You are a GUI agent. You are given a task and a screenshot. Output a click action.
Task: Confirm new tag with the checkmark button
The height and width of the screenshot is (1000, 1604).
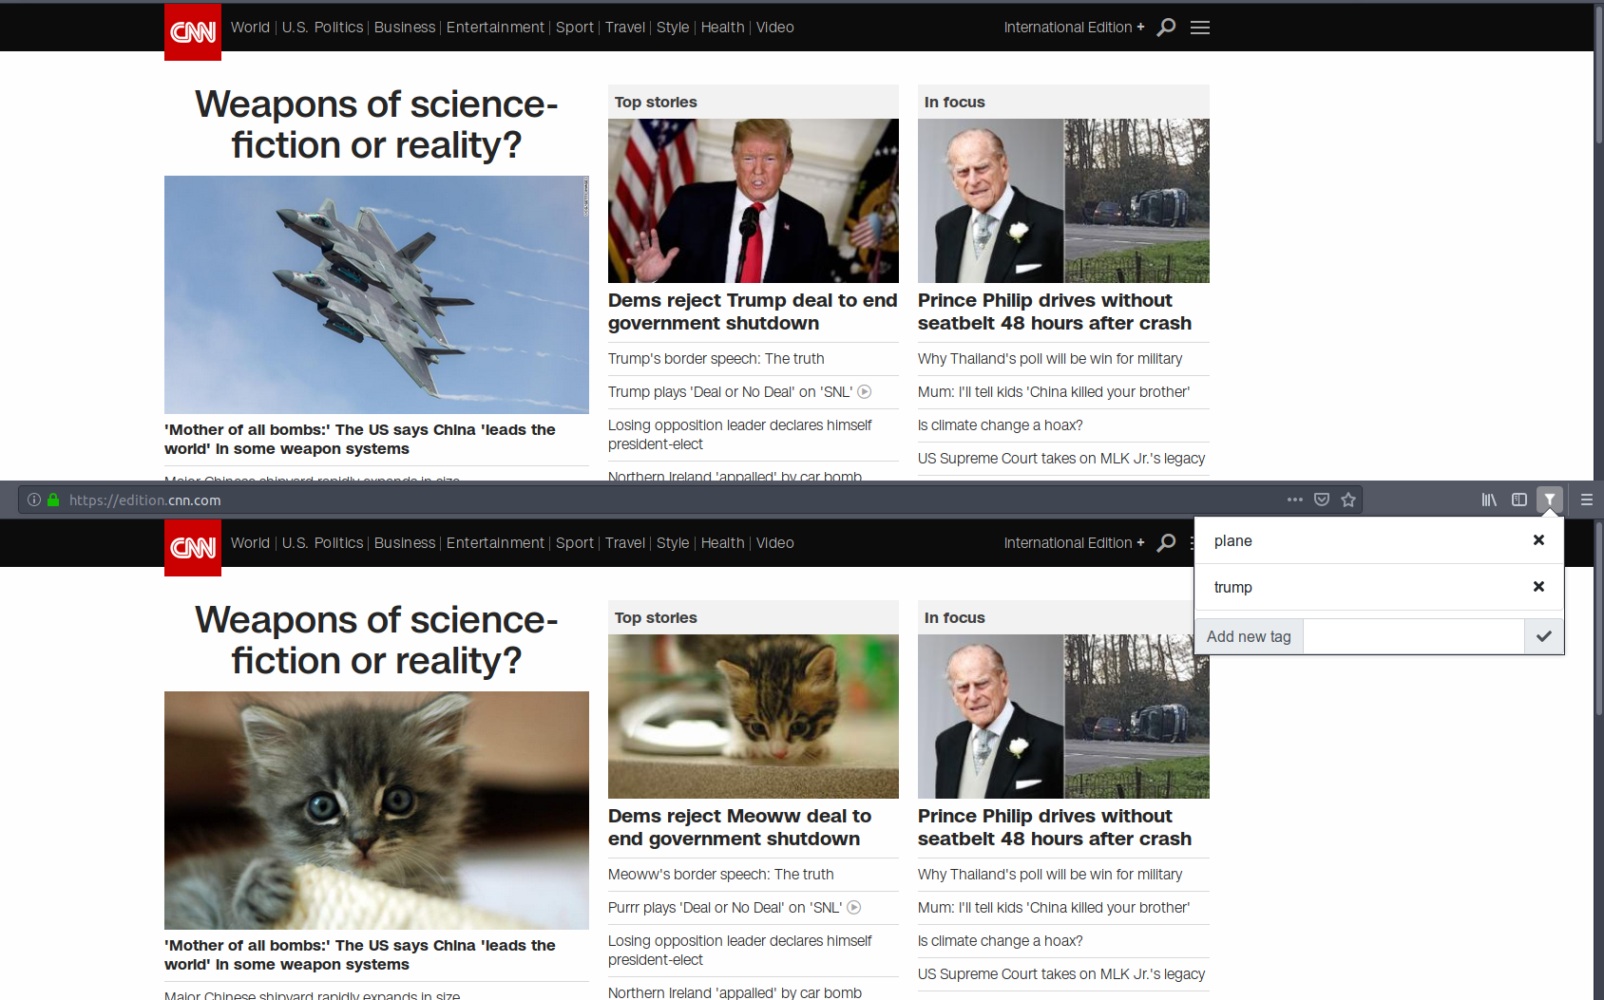click(x=1544, y=636)
